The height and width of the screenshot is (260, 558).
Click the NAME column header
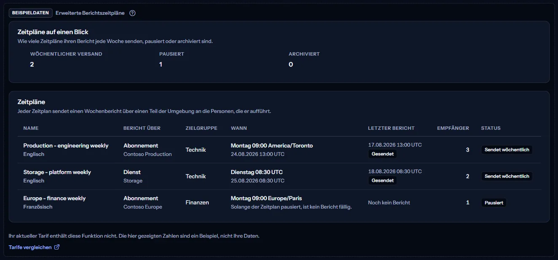pos(31,128)
